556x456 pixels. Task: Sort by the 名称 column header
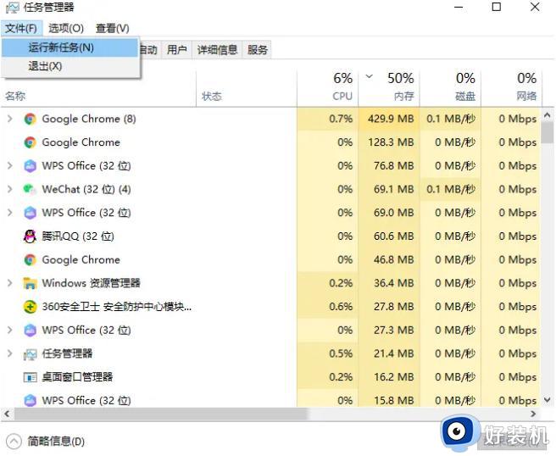coord(98,96)
